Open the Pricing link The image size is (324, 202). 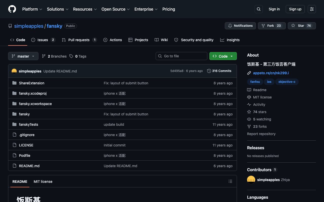[x=169, y=9]
